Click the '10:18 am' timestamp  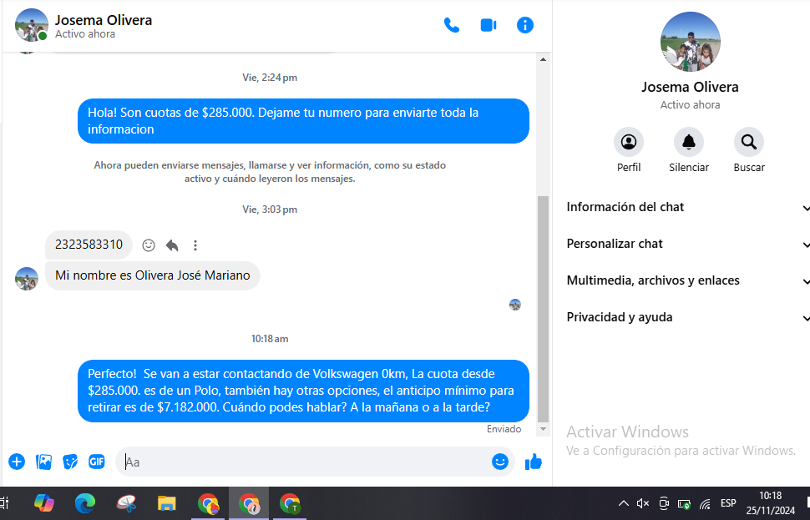[x=270, y=339]
